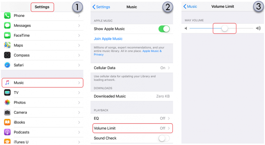
Task: Toggle Show Apple Music switch off
Action: pyautogui.click(x=164, y=29)
